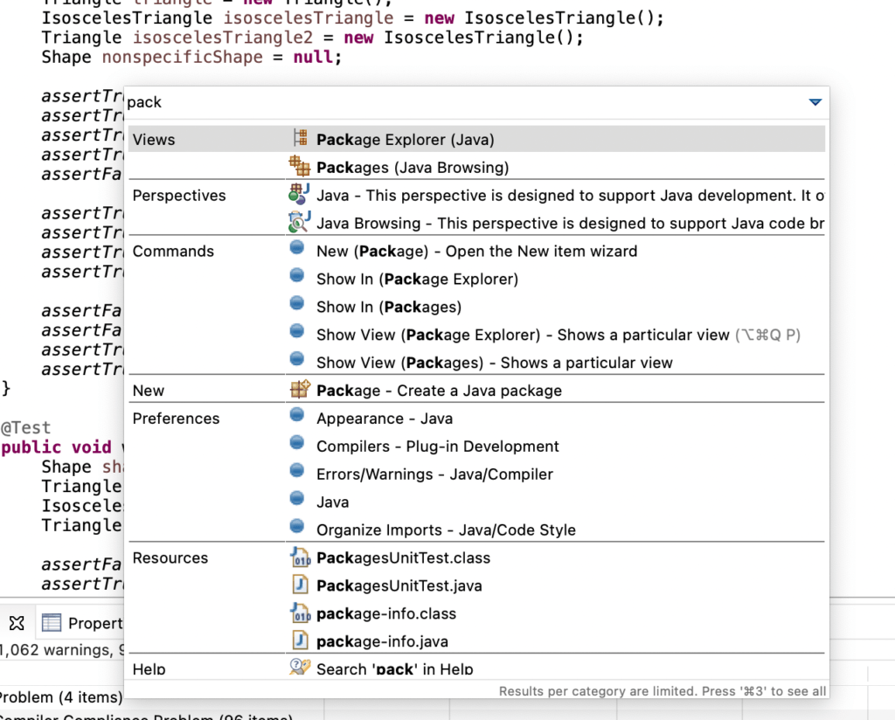This screenshot has width=895, height=720.
Task: Click the Properties tab table icon
Action: (x=52, y=622)
